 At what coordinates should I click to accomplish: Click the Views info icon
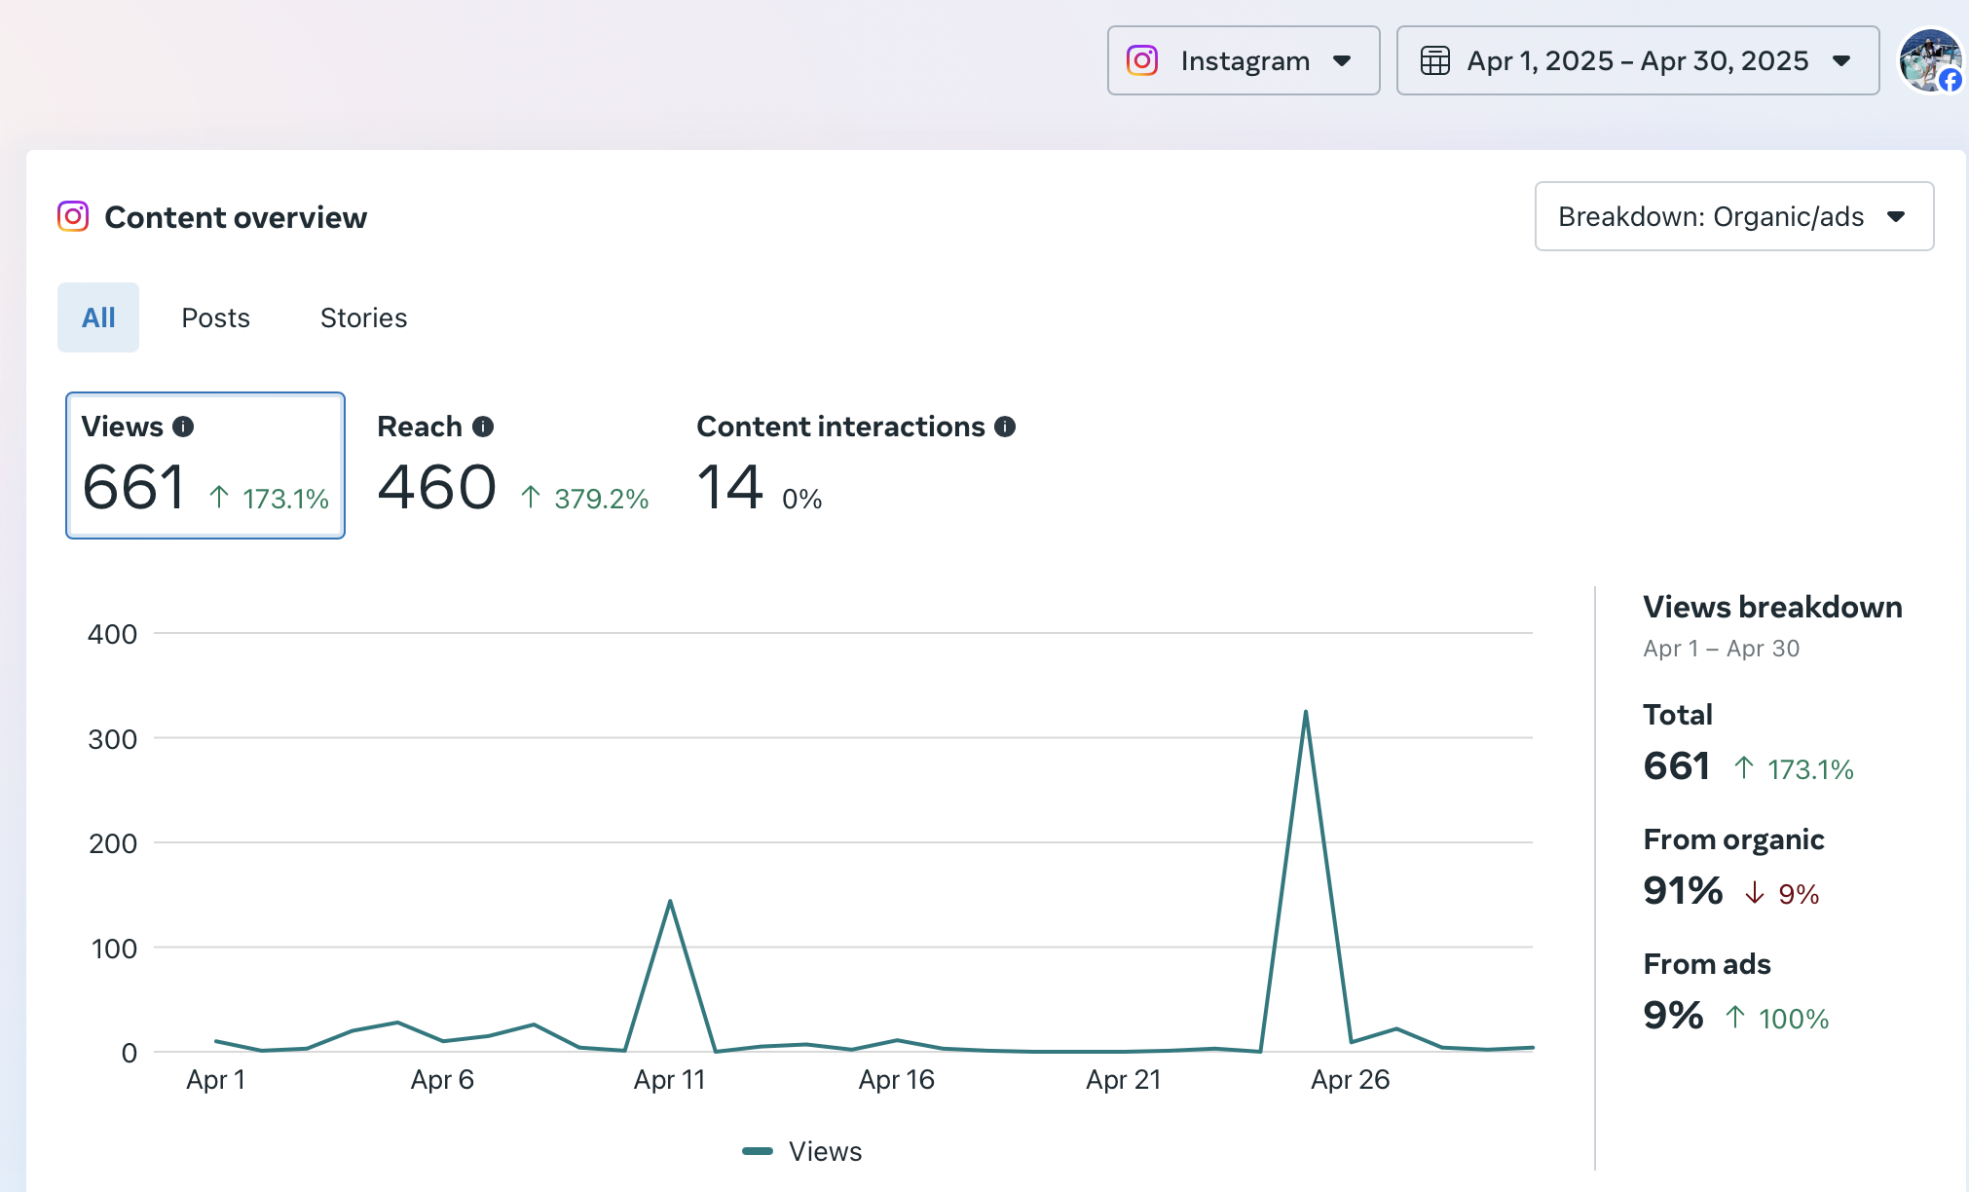[183, 427]
